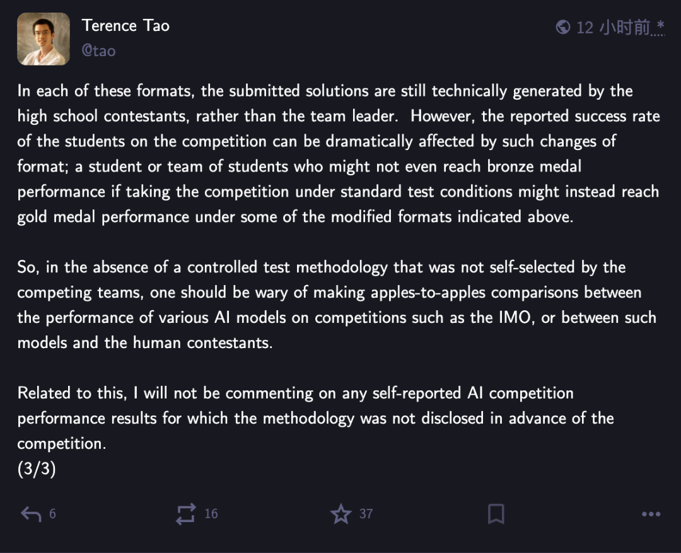681x553 pixels.
Task: Click the (3/3) thread marker text
Action: (37, 469)
